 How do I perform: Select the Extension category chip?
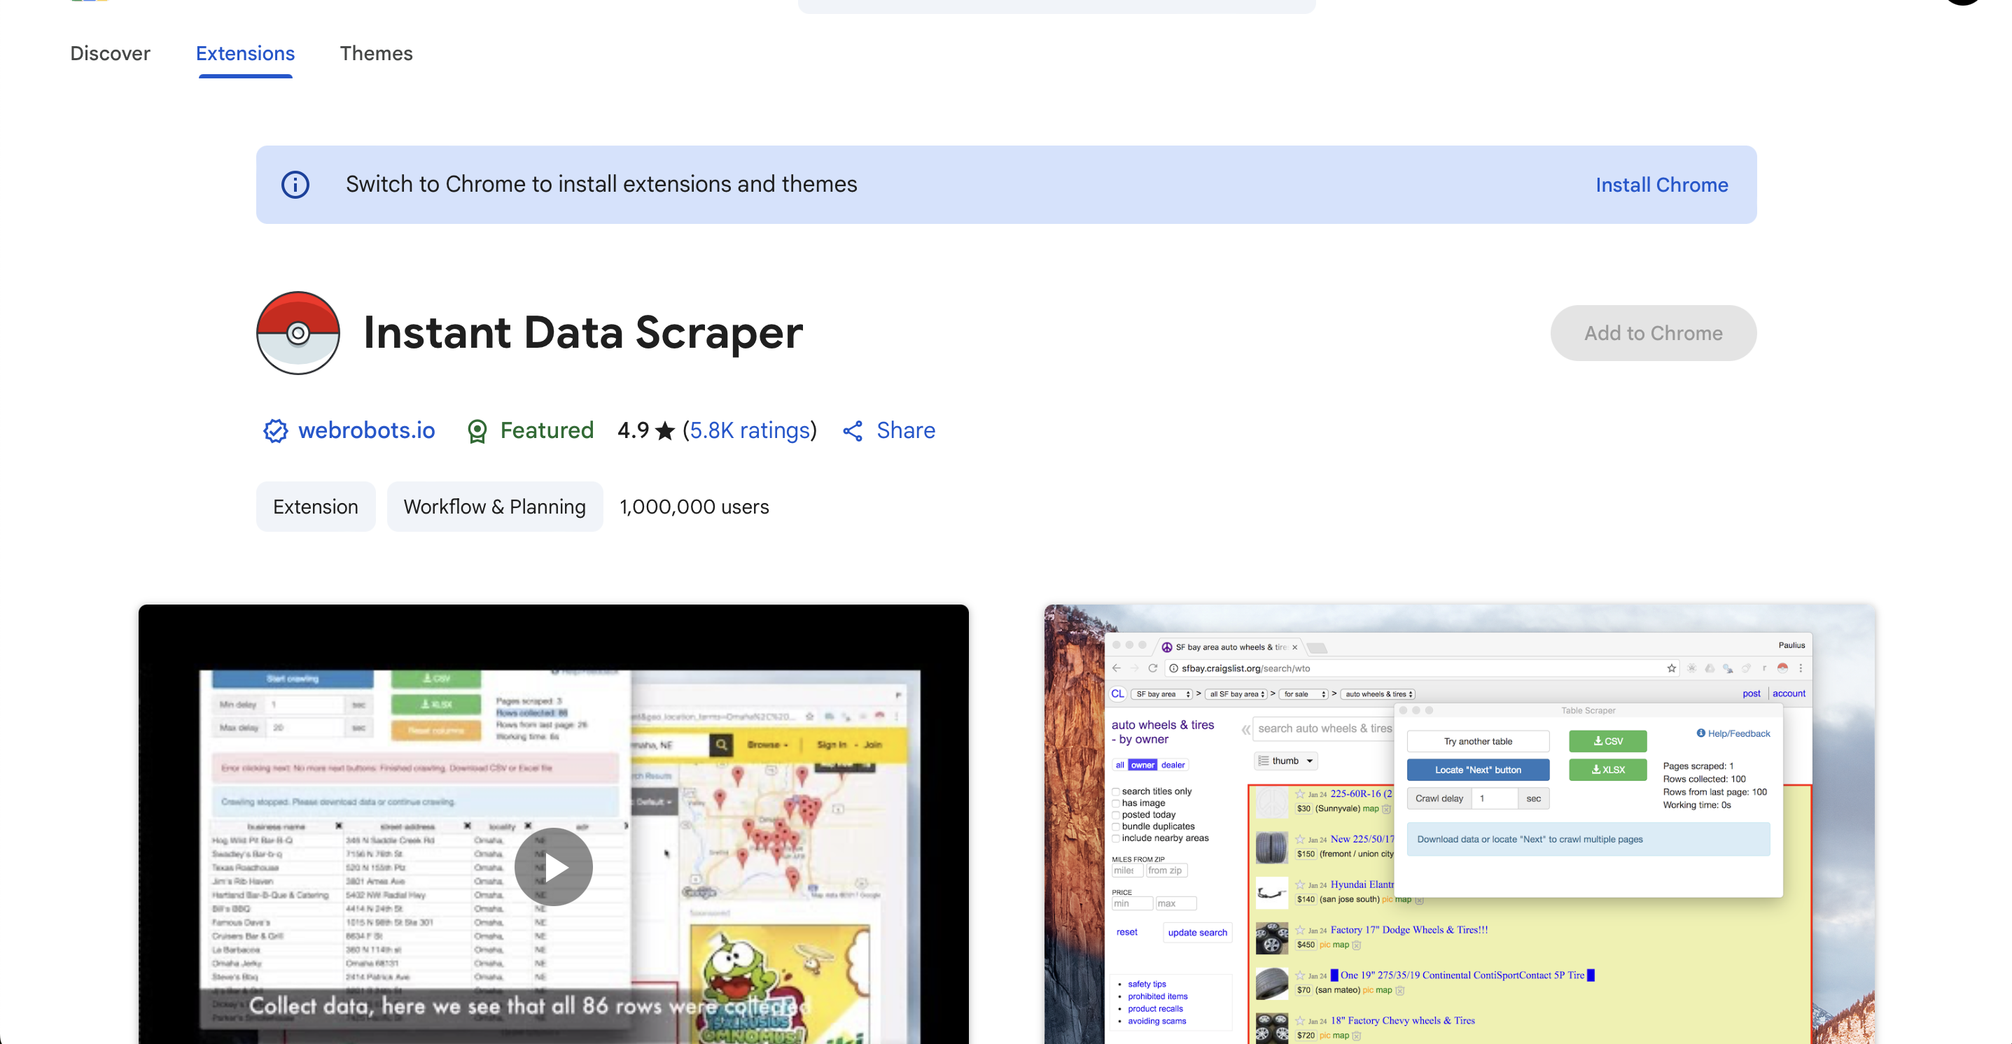click(316, 507)
